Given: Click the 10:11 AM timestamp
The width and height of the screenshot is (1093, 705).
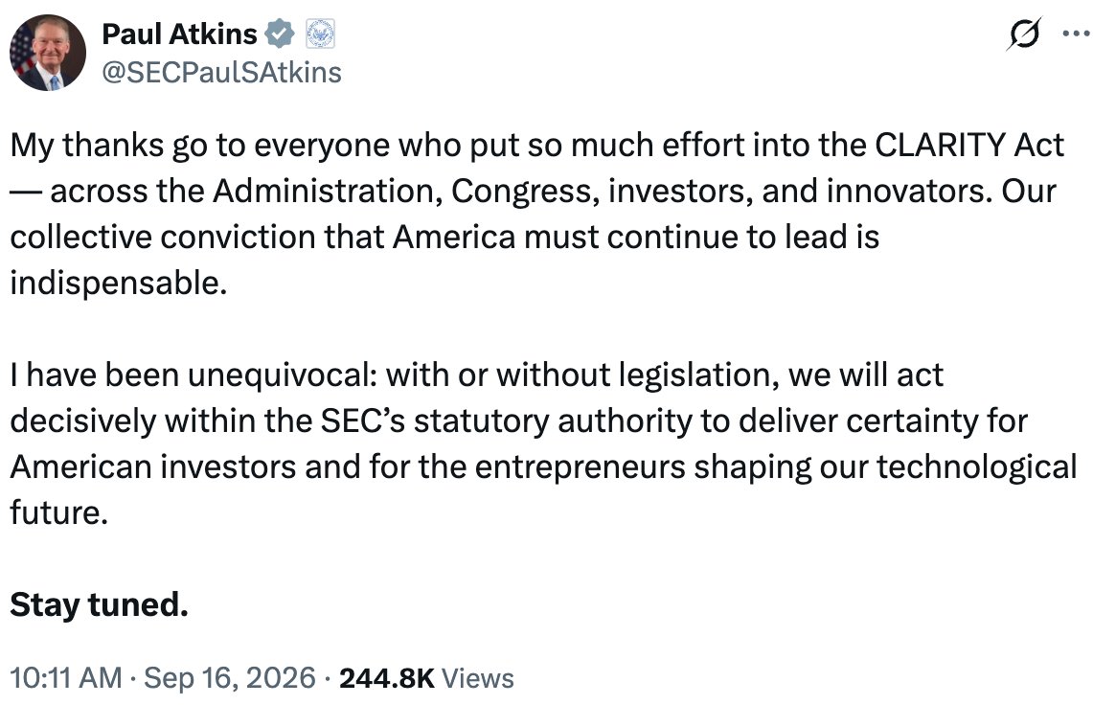Looking at the screenshot, I should (66, 678).
